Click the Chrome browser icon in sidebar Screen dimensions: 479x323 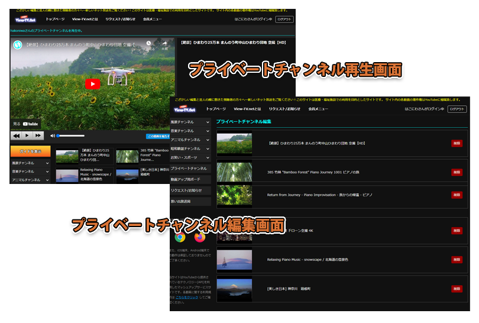point(180,237)
